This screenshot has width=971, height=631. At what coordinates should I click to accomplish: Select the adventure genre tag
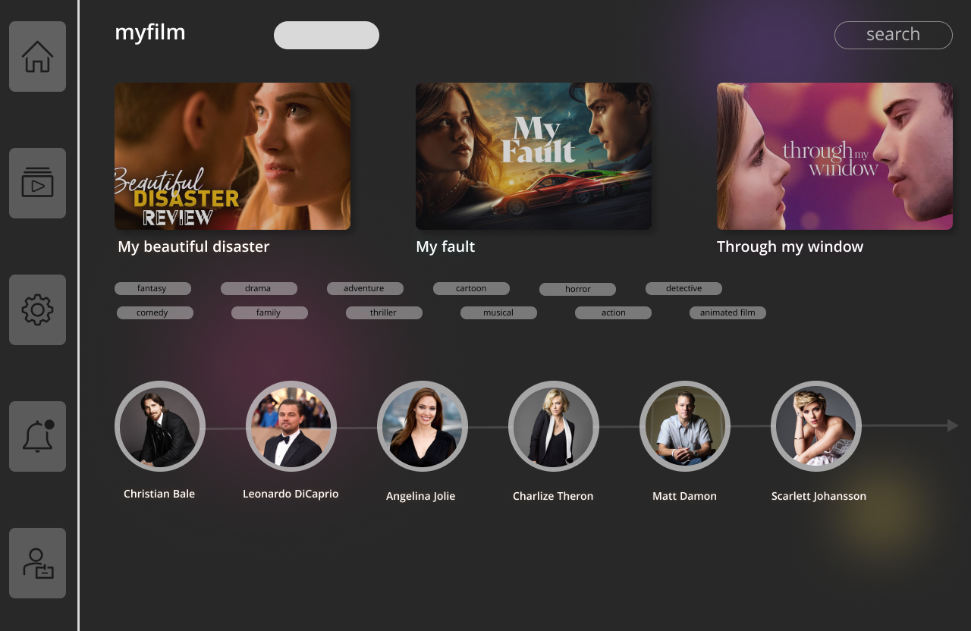point(365,288)
